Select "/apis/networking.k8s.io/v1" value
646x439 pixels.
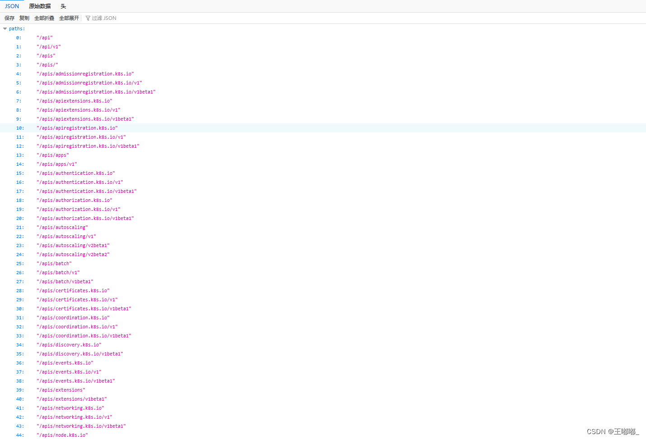(74, 417)
